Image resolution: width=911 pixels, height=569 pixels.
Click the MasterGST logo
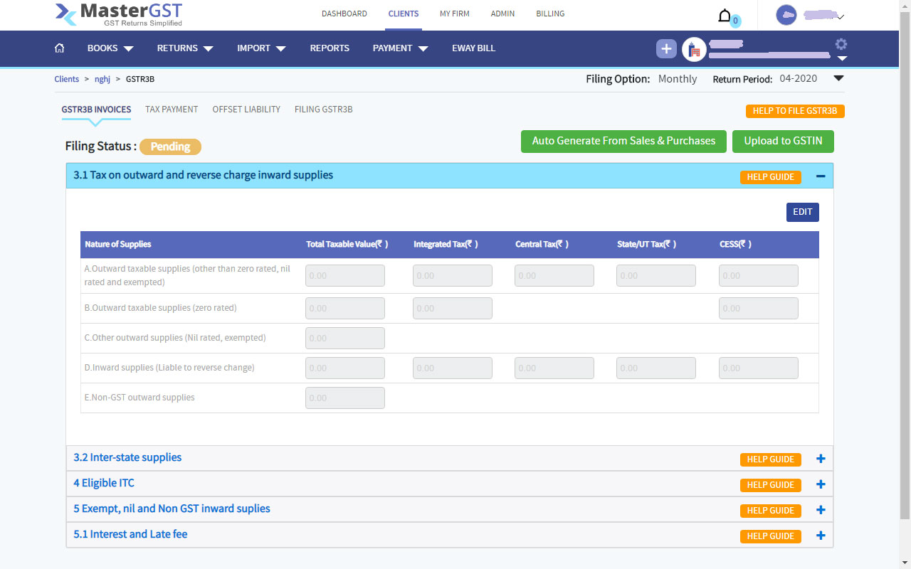[x=119, y=15]
